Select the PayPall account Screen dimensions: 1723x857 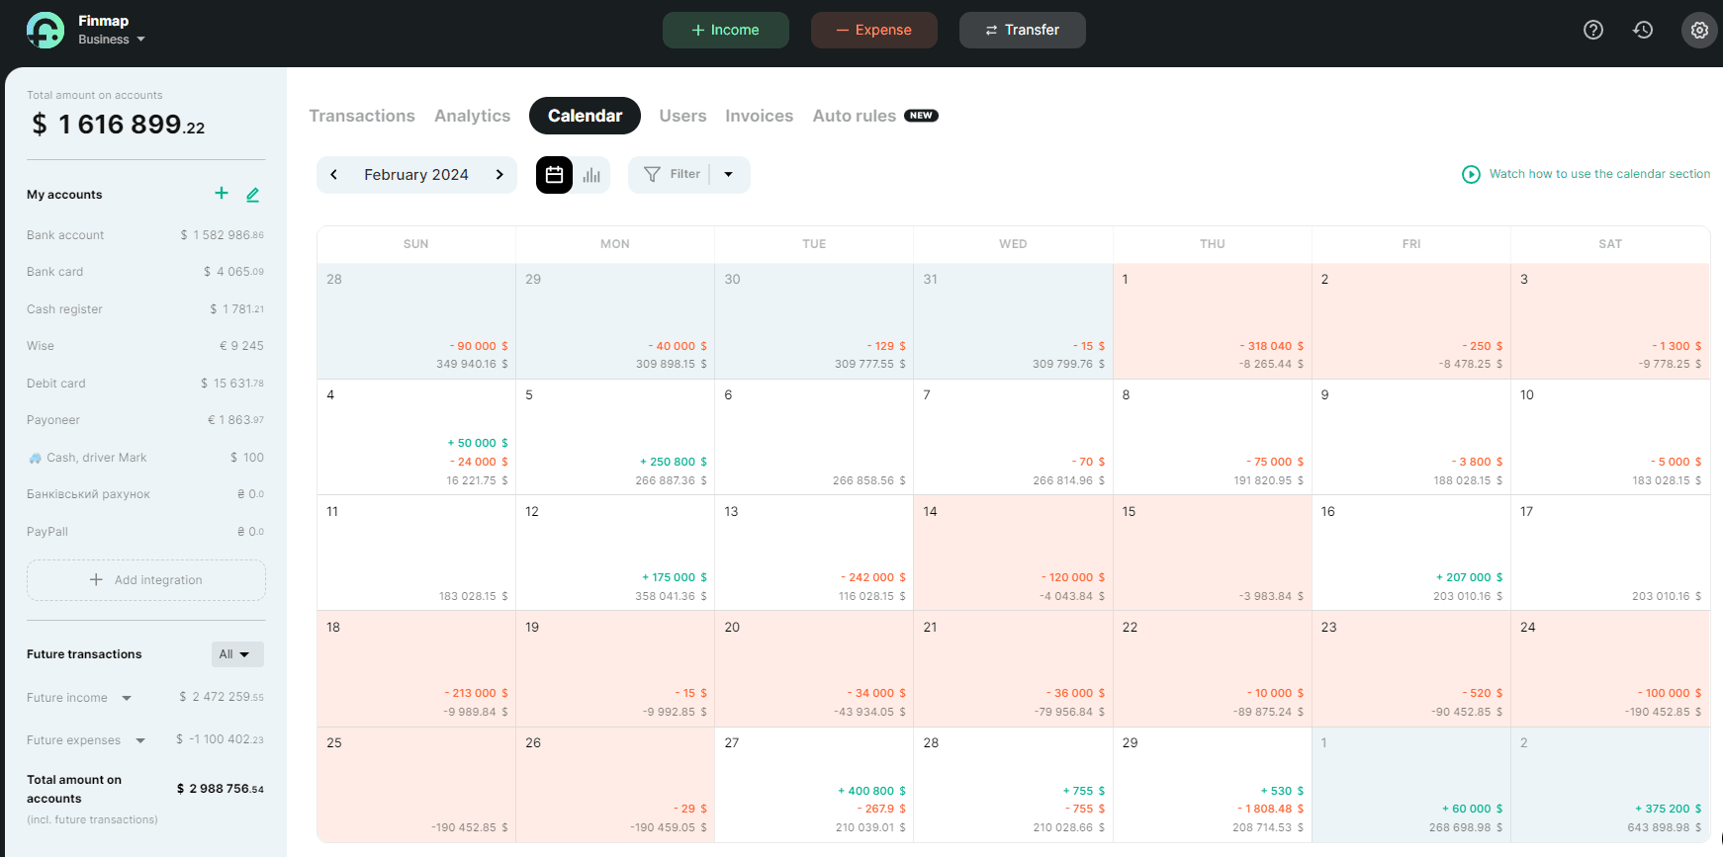pyautogui.click(x=145, y=532)
